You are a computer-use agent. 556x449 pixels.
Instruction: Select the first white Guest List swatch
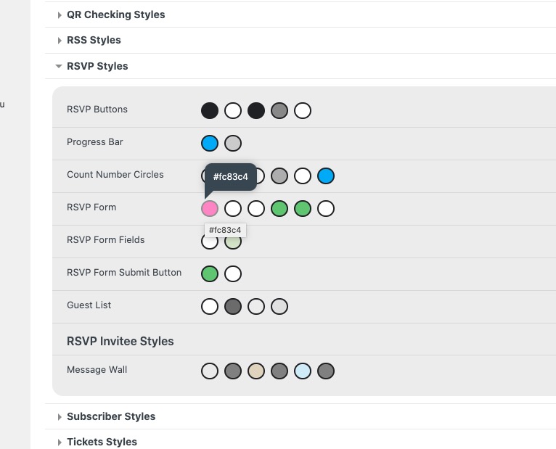click(210, 307)
